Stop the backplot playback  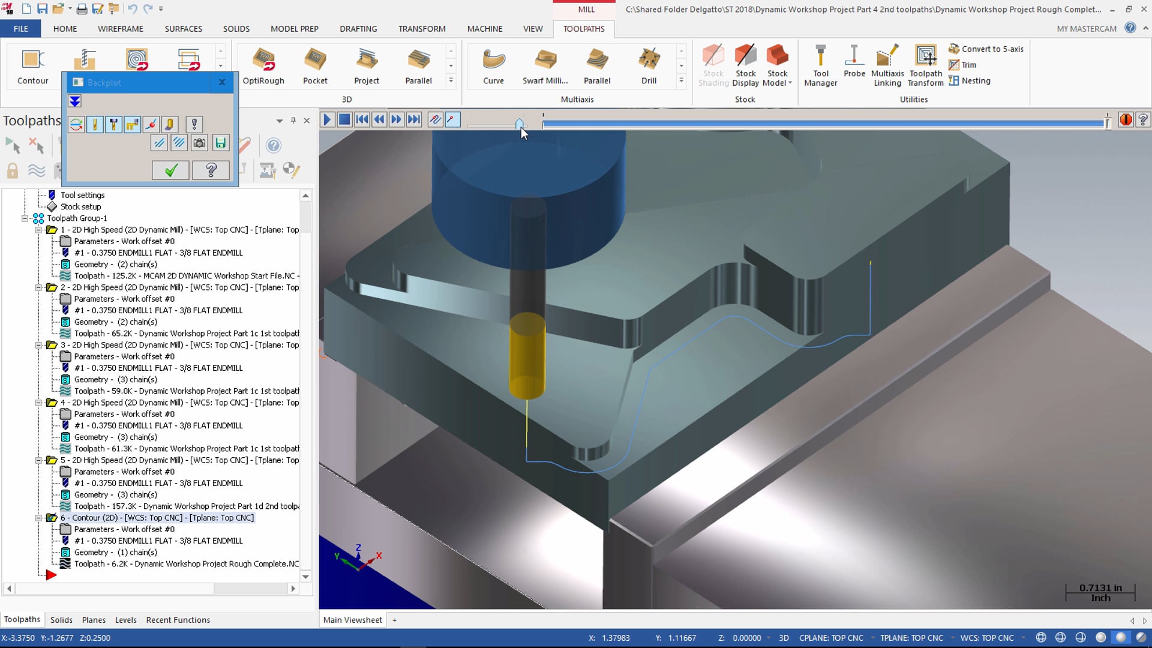(344, 119)
